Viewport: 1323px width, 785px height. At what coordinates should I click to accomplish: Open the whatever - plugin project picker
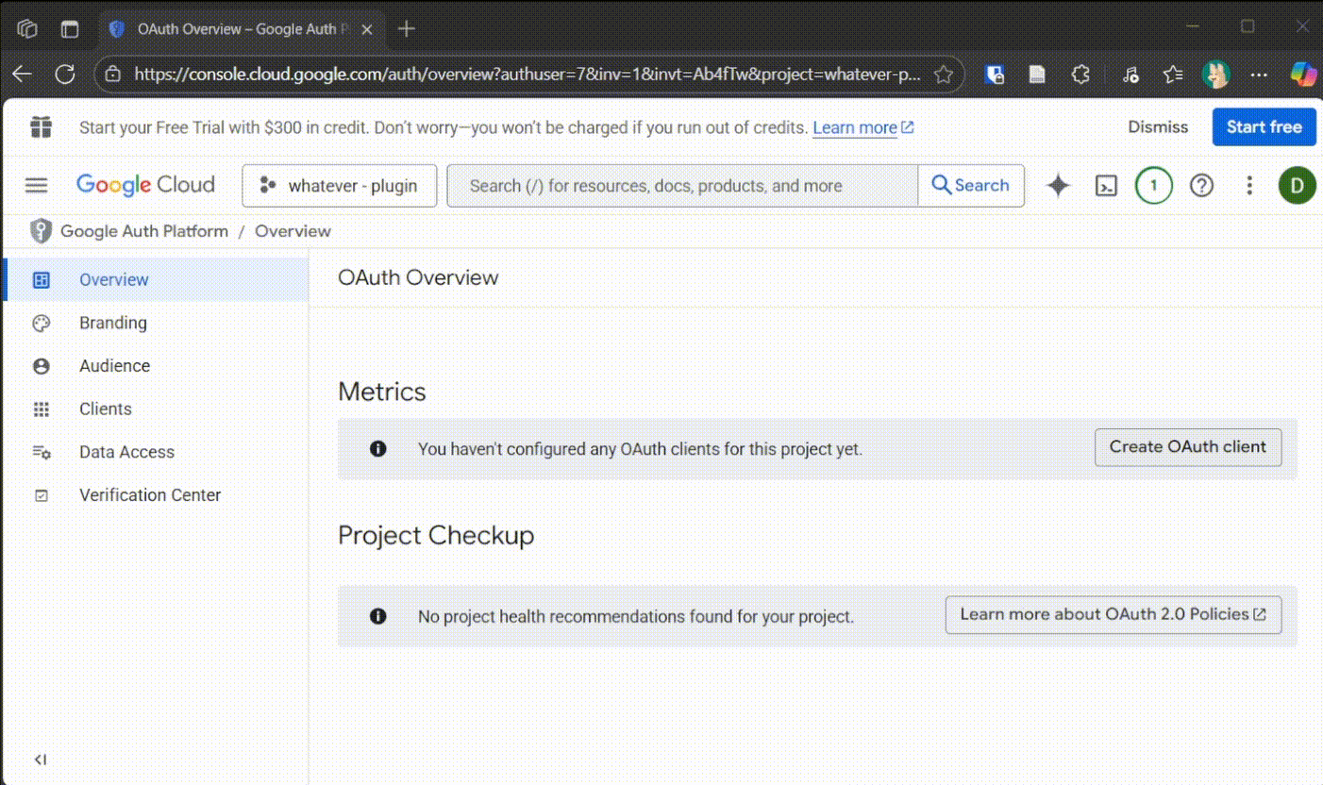(340, 186)
